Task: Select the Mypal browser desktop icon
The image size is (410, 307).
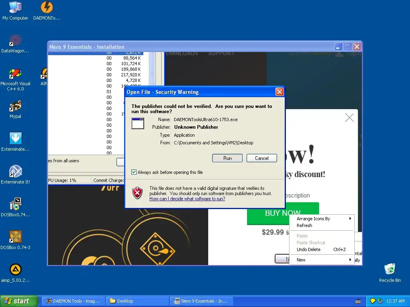Action: pyautogui.click(x=15, y=110)
